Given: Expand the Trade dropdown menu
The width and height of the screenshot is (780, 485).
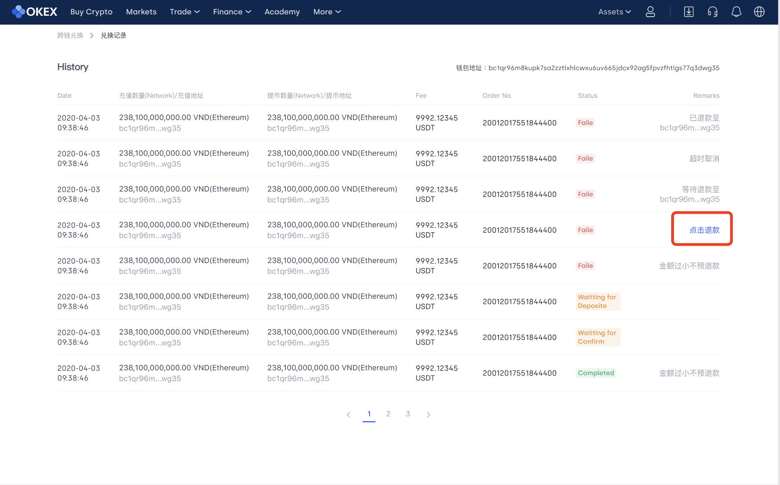Looking at the screenshot, I should pos(184,12).
